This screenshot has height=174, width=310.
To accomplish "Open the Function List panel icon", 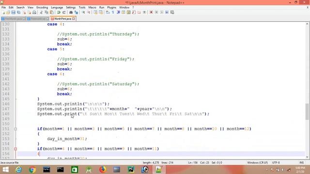I will pyautogui.click(x=134, y=13).
